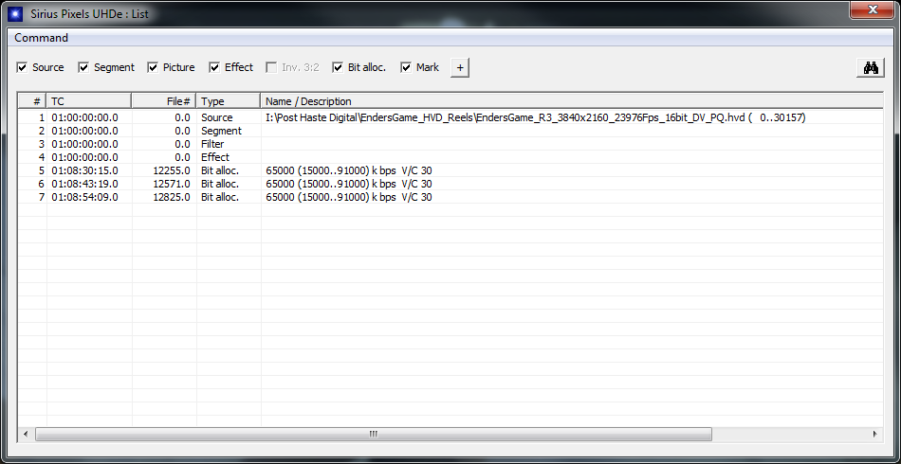The height and width of the screenshot is (464, 901).
Task: Click row 6 bit allocation description
Action: [x=349, y=184]
